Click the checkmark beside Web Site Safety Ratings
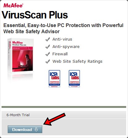The width and height of the screenshot is (128, 138). (47, 61)
